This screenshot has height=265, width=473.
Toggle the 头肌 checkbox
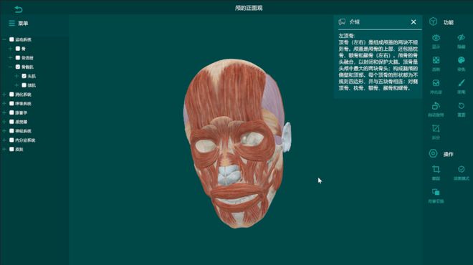[24, 76]
